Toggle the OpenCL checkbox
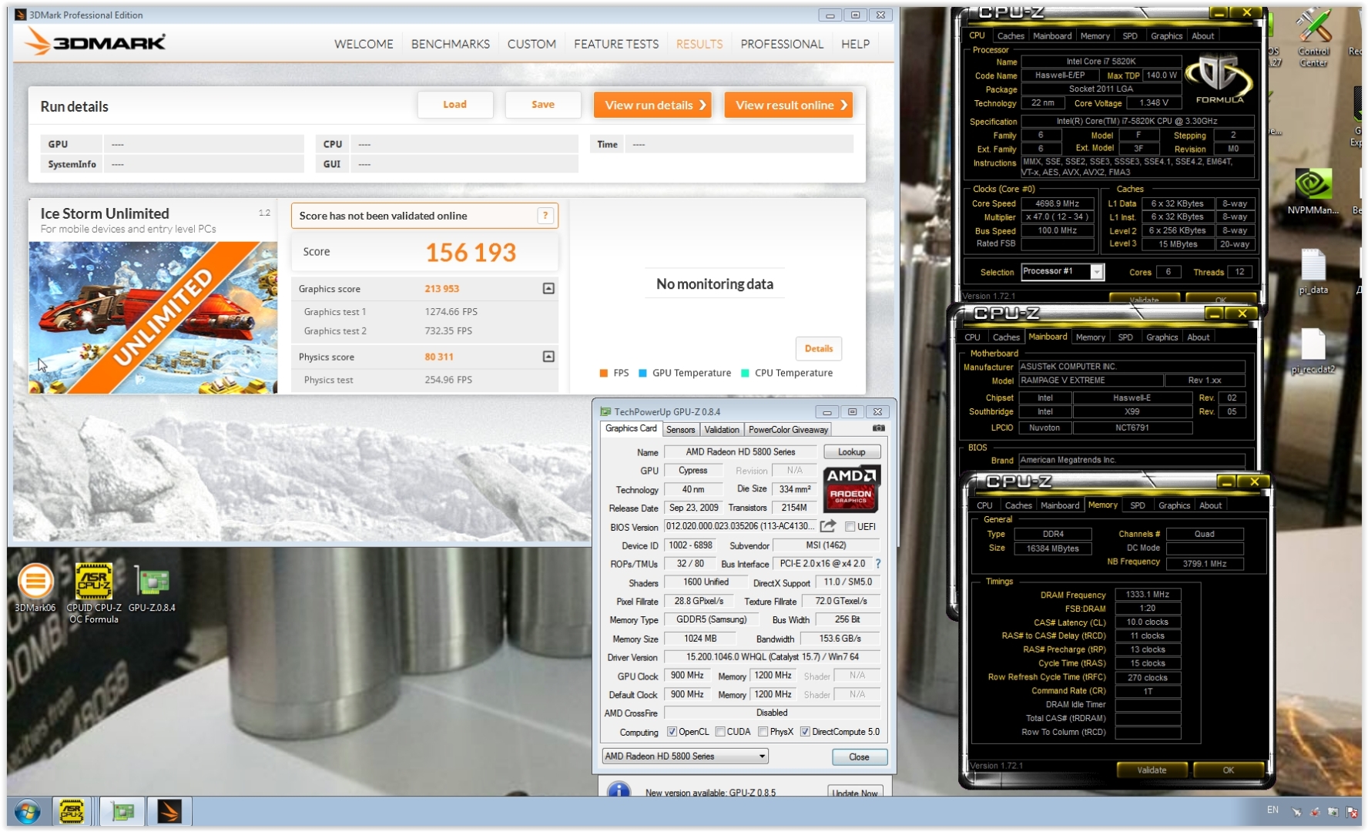 [x=672, y=732]
